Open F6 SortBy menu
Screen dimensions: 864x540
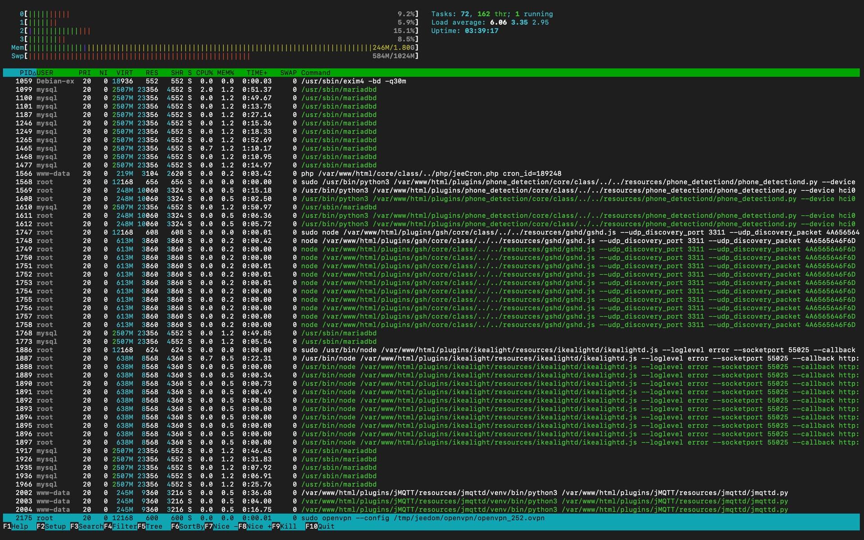point(187,526)
